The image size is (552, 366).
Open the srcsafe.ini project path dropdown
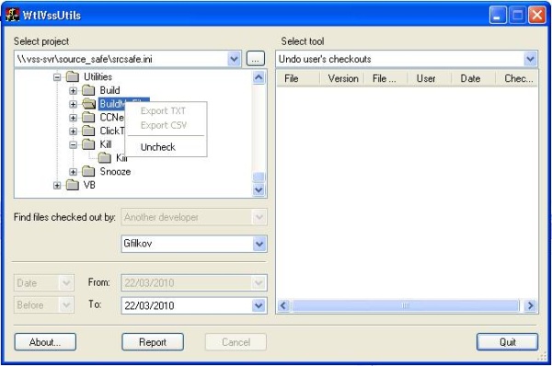pos(234,59)
